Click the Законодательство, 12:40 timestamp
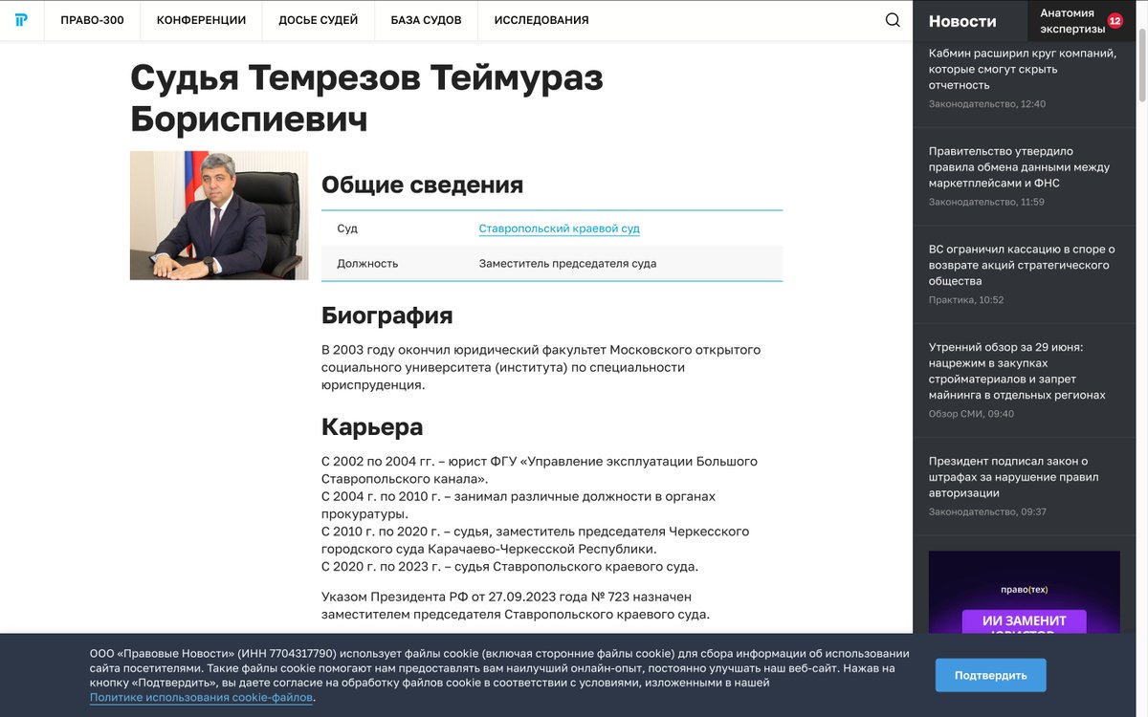The height and width of the screenshot is (717, 1148). click(x=987, y=103)
